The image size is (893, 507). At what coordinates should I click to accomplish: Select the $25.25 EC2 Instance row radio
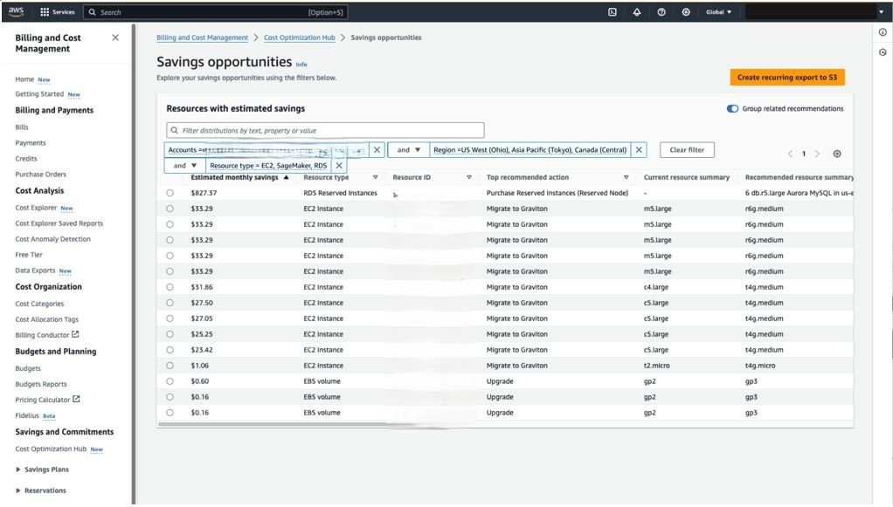click(x=170, y=334)
